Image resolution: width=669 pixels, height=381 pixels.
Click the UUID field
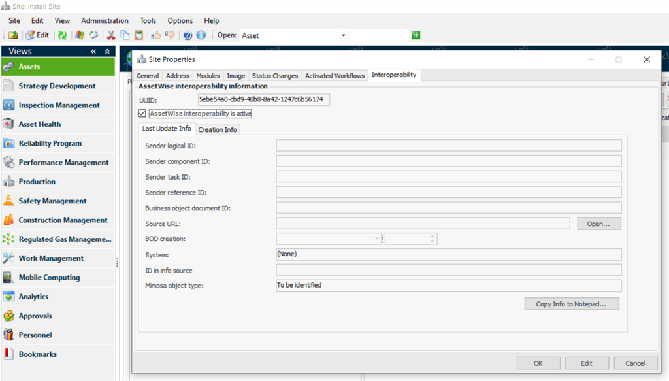264,99
